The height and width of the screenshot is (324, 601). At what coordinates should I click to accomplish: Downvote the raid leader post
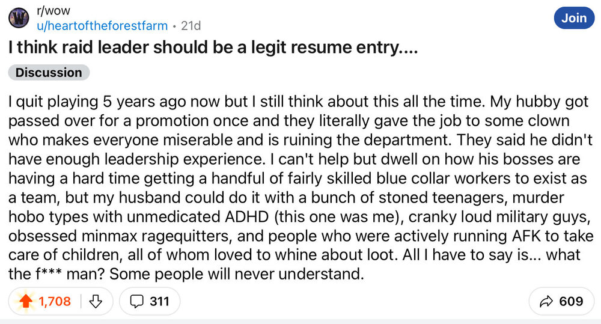pyautogui.click(x=96, y=301)
